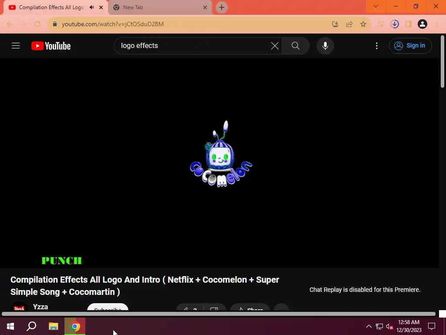Click the install icon in the address bar

(x=335, y=24)
